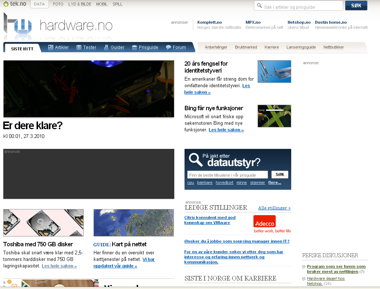The height and width of the screenshot is (289, 380).
Task: Click 'Les hele saken' for identitetstyveri article
Action: [x=217, y=89]
